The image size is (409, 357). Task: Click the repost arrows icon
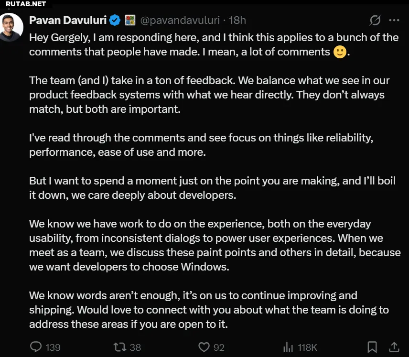click(x=119, y=346)
